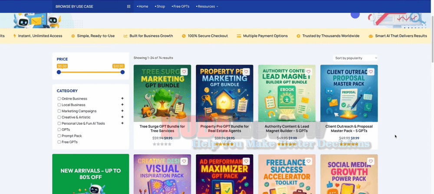Wishlist the Freelance Success Accelerator Toolkit
This screenshot has width=434, height=194.
pos(309,162)
